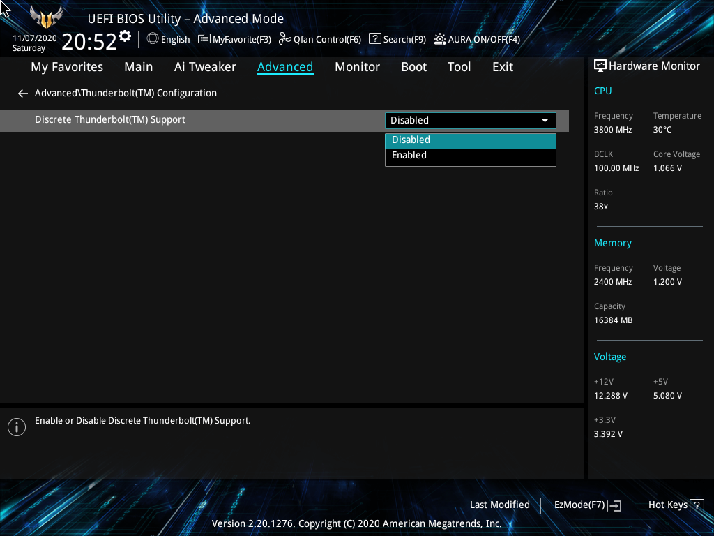Open MyFavorite(F3) list

tap(234, 39)
